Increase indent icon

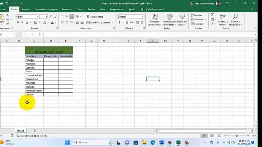coord(82,22)
